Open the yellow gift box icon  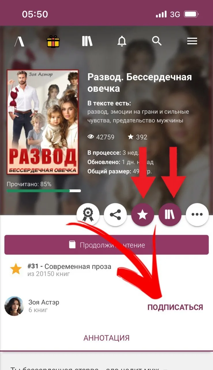53,41
